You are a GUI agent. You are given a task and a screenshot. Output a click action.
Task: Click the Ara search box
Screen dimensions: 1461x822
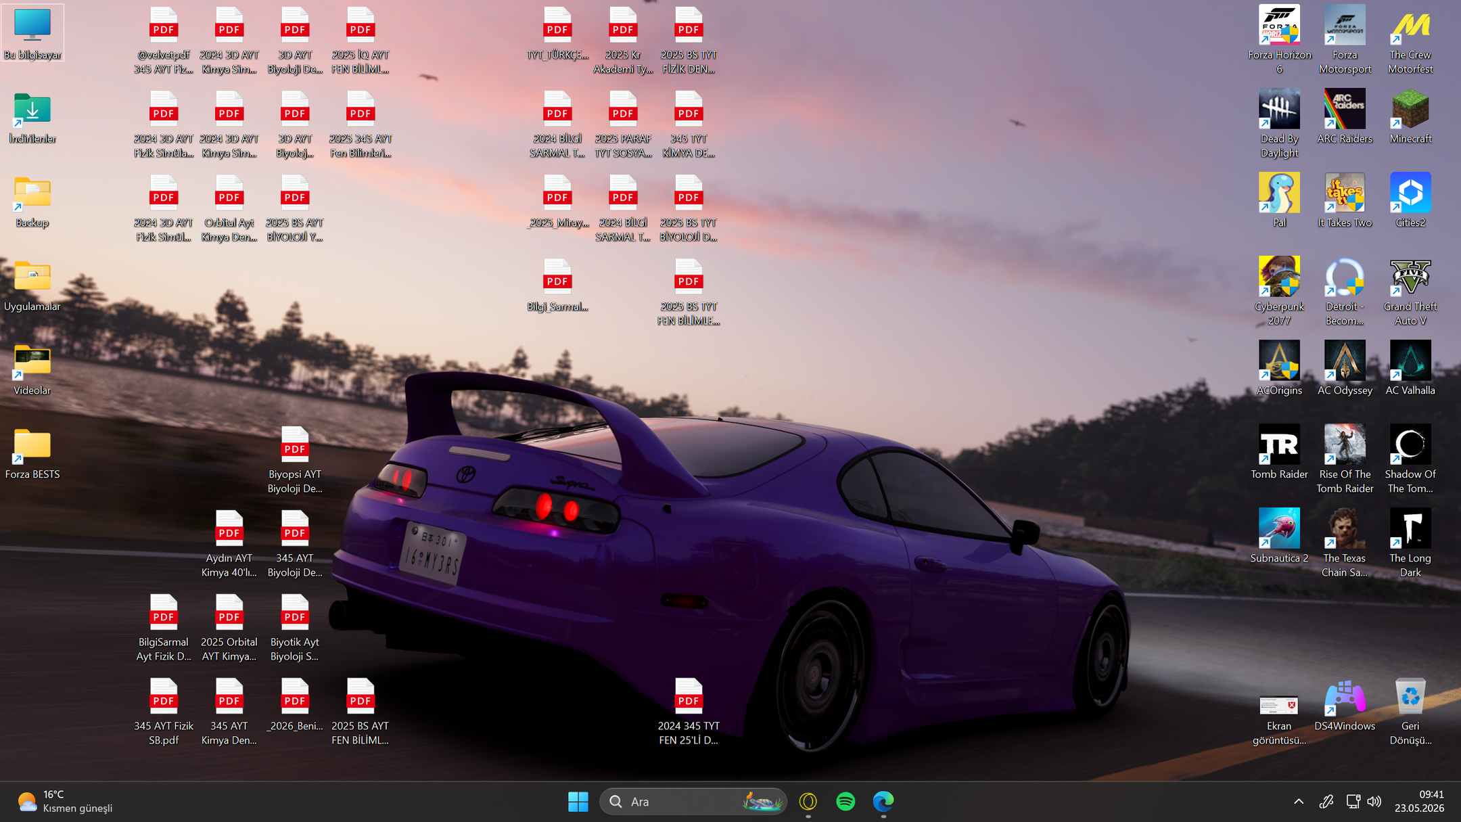693,802
